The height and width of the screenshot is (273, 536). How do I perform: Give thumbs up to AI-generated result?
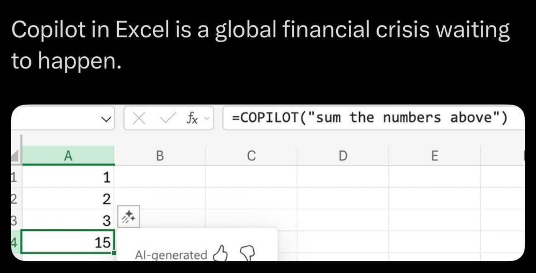(220, 253)
